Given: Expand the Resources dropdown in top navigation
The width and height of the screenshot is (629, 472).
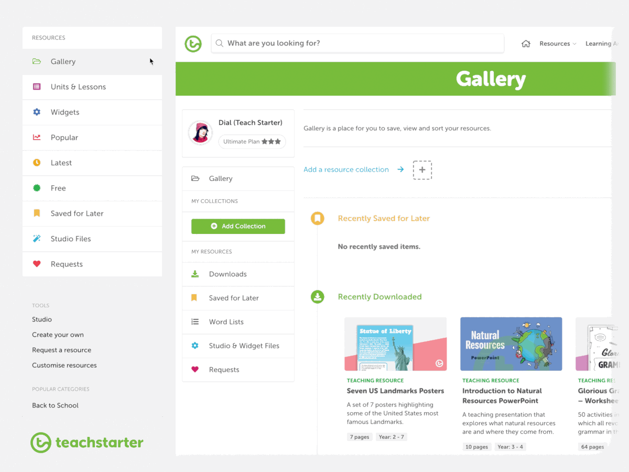Looking at the screenshot, I should [558, 44].
